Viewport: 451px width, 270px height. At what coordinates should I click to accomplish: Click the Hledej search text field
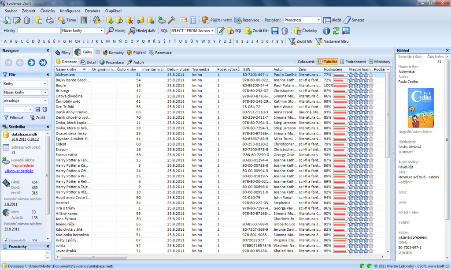[x=39, y=31]
